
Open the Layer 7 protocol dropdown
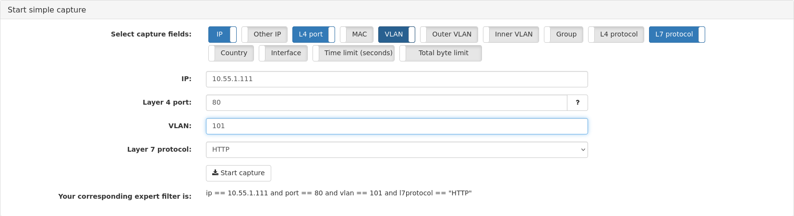(397, 150)
